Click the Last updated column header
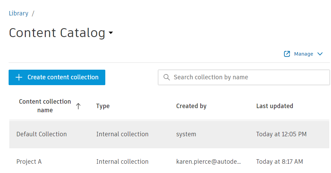Image resolution: width=331 pixels, height=173 pixels. [275, 106]
